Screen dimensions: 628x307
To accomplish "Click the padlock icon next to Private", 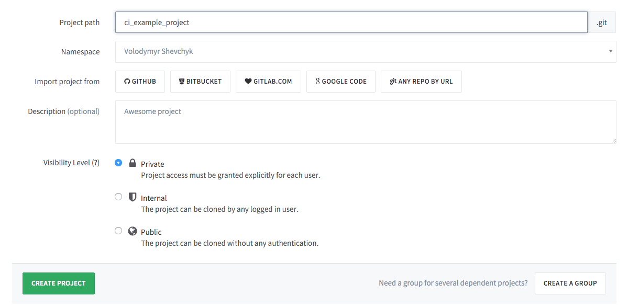I will coord(132,163).
